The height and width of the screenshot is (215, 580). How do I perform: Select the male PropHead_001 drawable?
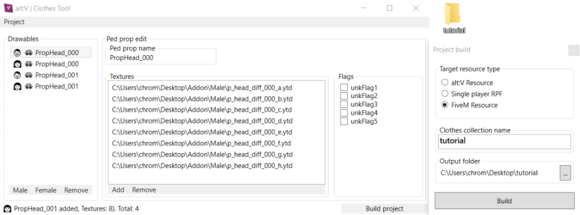coord(50,75)
